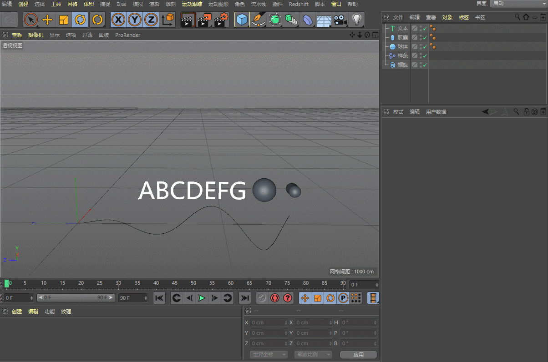Disable the green checkmark on 球体
The height and width of the screenshot is (362, 548).
pyautogui.click(x=424, y=46)
